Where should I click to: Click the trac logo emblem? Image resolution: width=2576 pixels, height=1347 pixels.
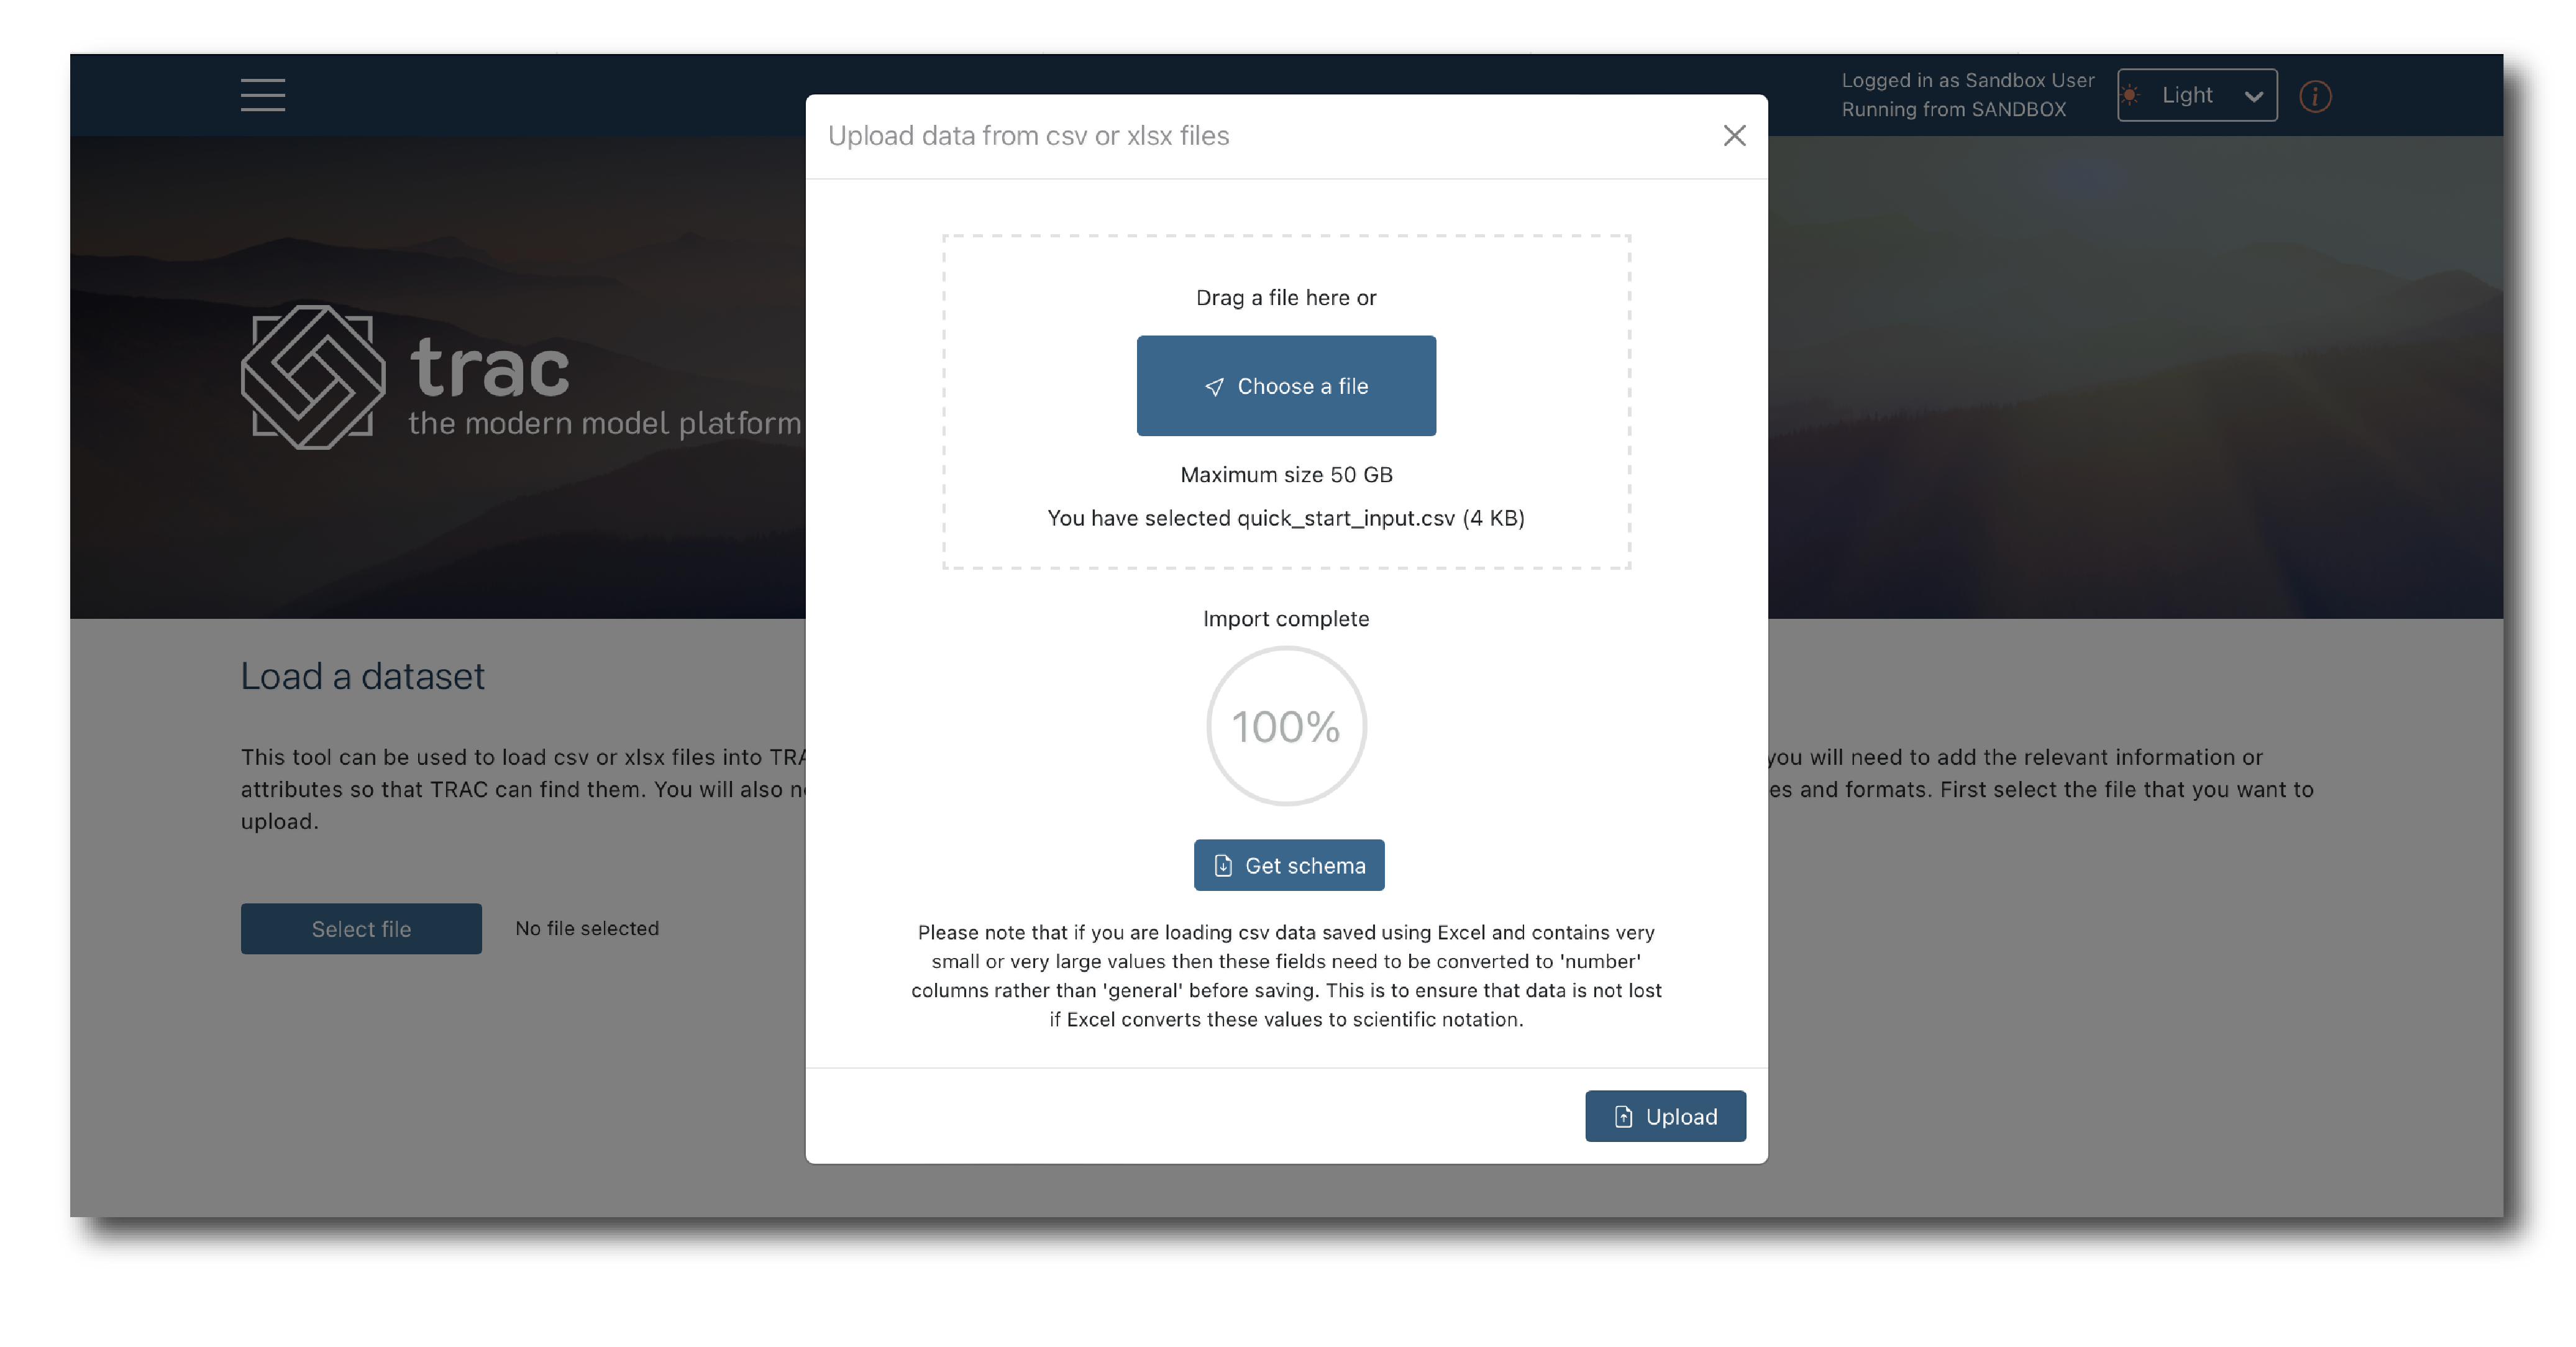pyautogui.click(x=313, y=377)
